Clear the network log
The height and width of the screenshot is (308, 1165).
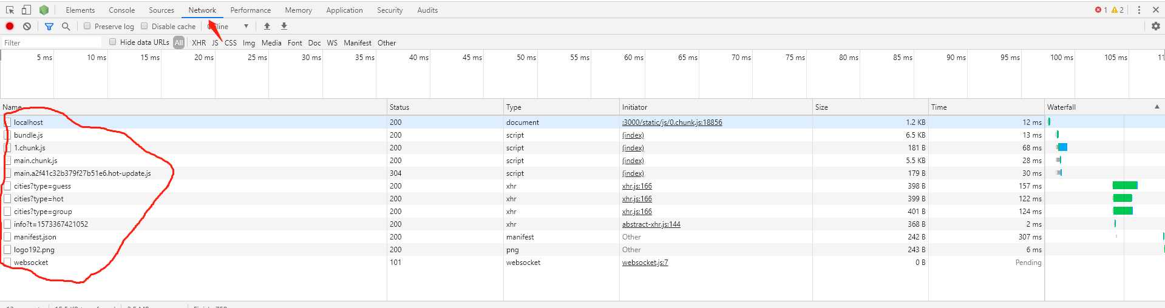pos(27,26)
